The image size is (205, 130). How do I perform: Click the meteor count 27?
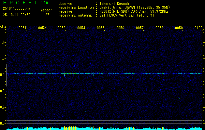(x=47, y=15)
